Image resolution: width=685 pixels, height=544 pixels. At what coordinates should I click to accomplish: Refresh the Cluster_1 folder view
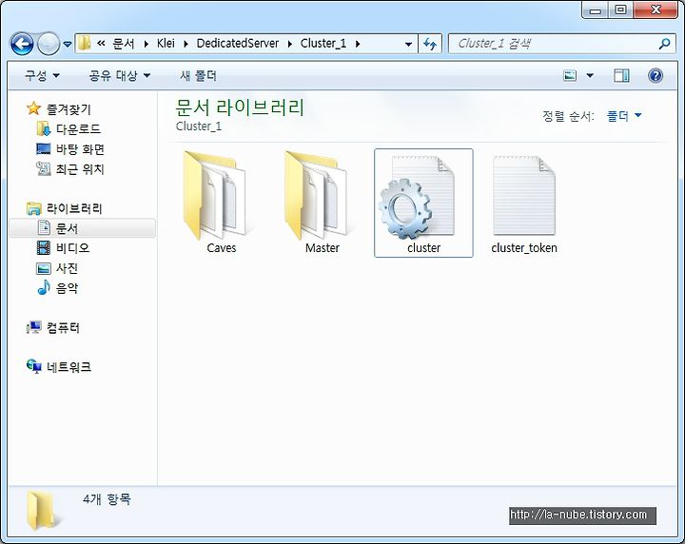430,44
